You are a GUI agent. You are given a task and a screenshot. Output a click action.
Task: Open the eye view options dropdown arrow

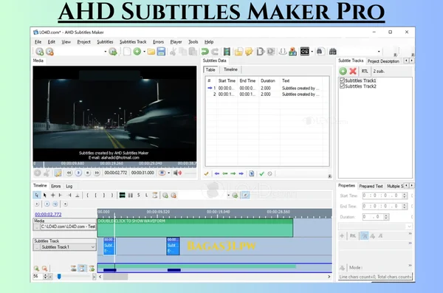click(168, 173)
